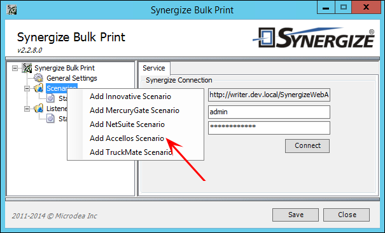Select the document icon under Scenarios
The height and width of the screenshot is (233, 385).
[x=50, y=98]
